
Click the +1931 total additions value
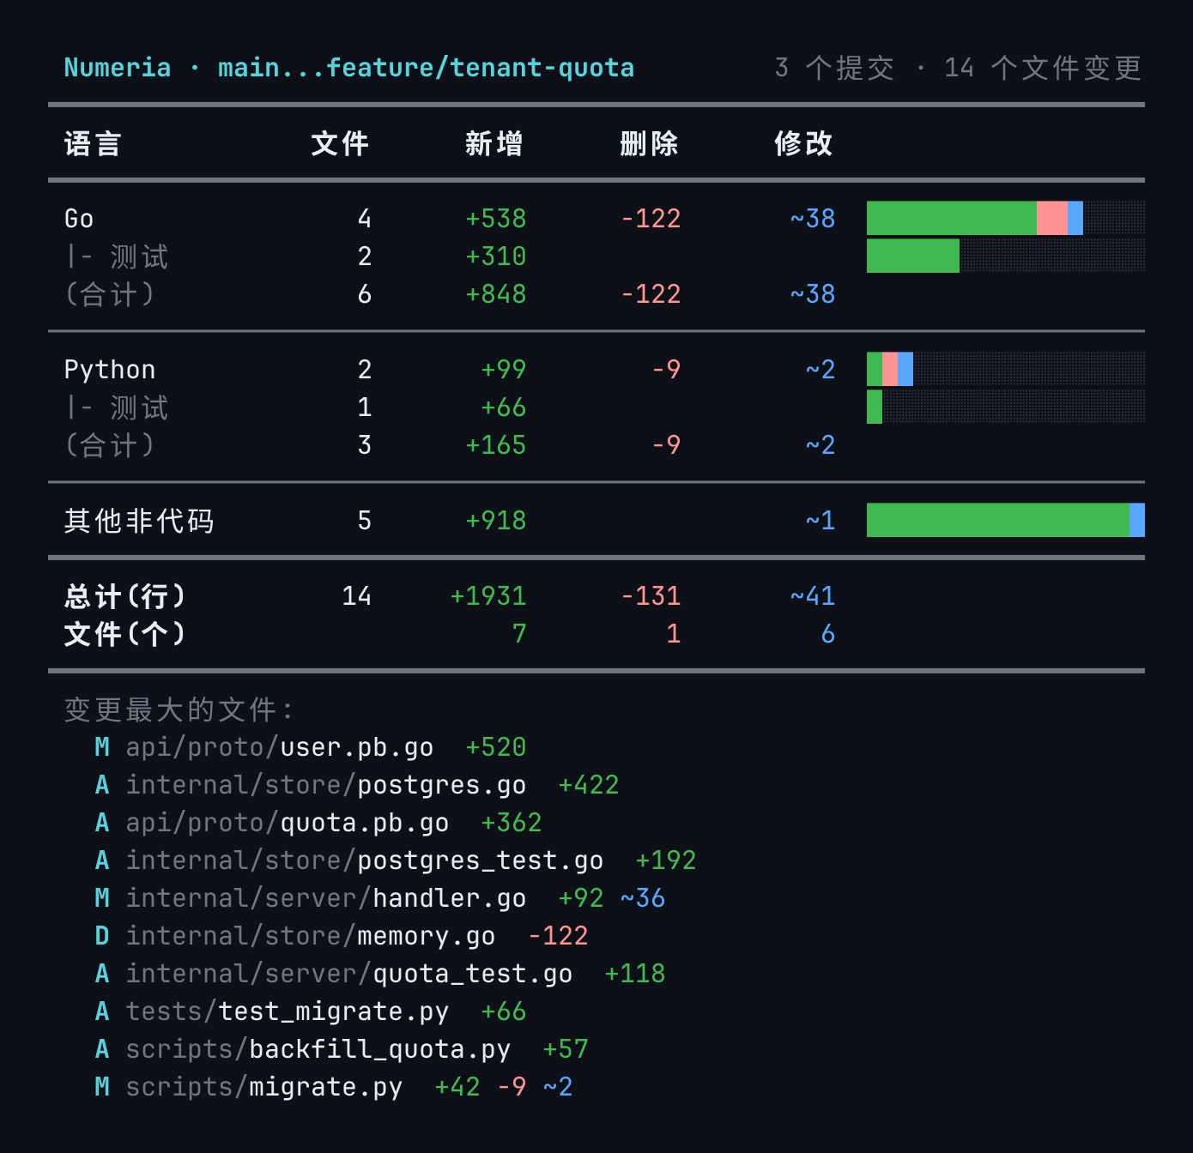coord(488,596)
